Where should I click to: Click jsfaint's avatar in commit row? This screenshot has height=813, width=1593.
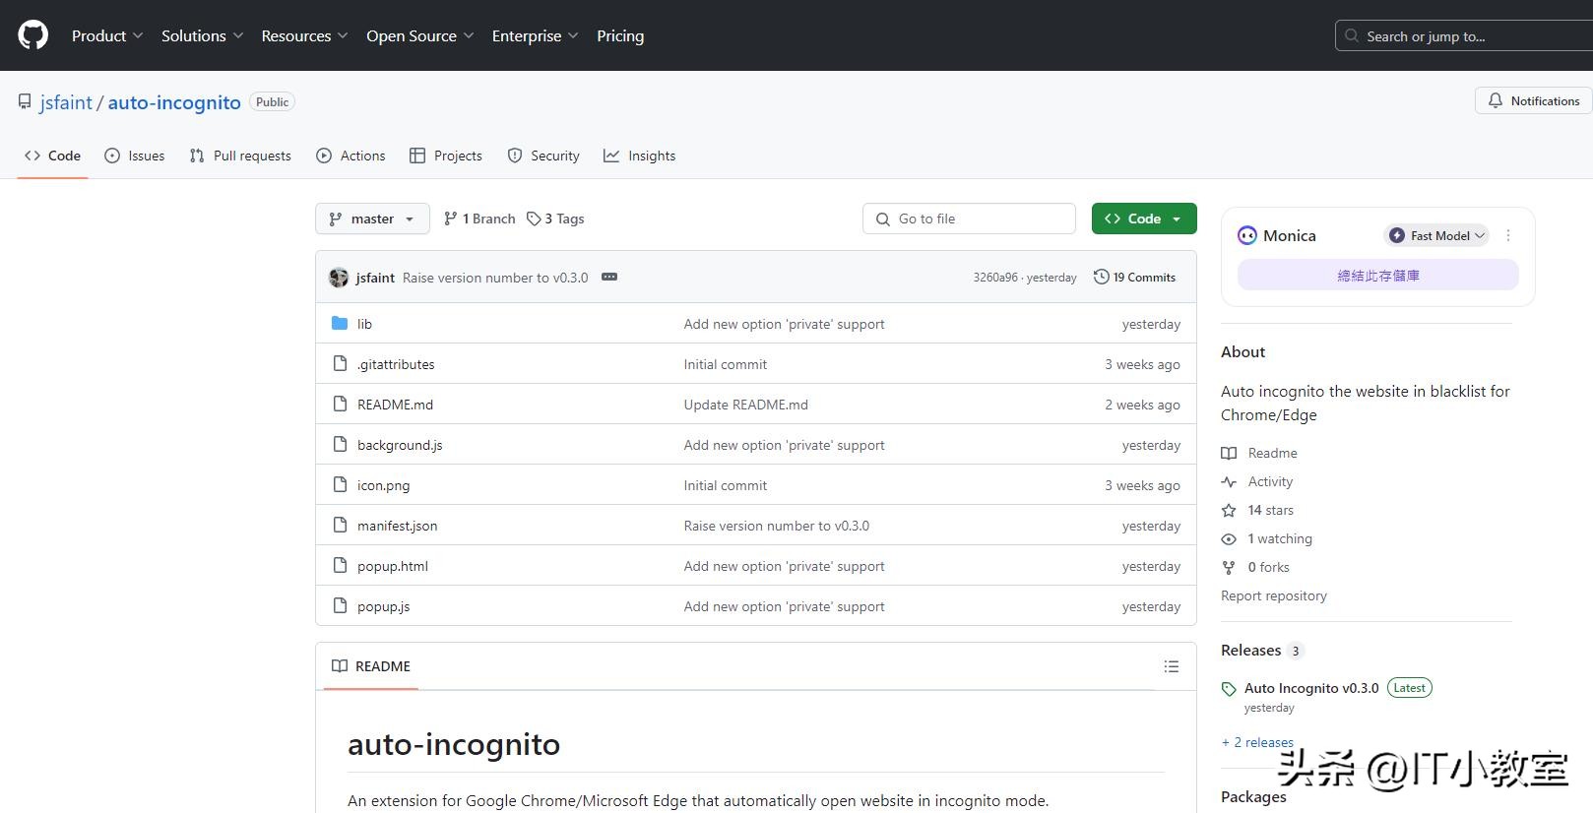tap(339, 278)
